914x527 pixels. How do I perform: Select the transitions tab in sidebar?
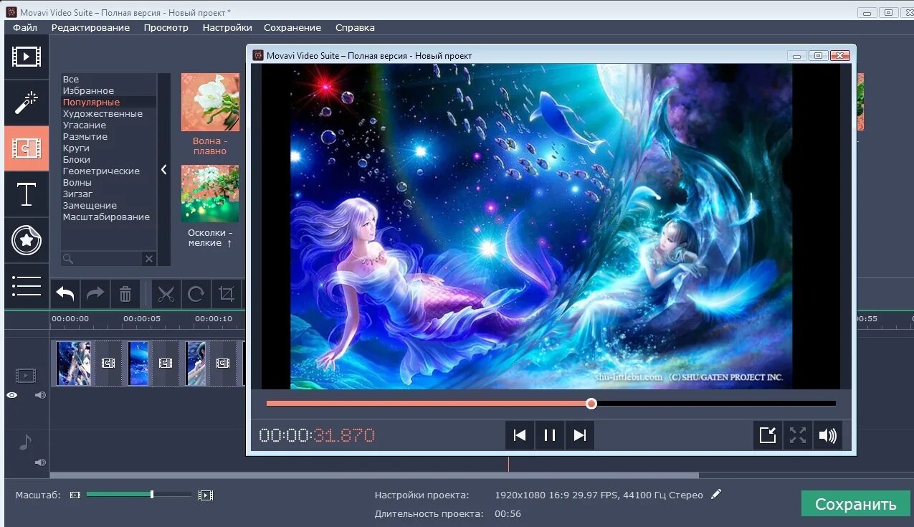[27, 148]
